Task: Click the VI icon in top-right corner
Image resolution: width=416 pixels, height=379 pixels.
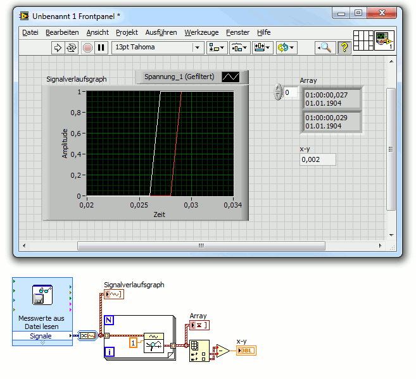Action: [x=385, y=41]
